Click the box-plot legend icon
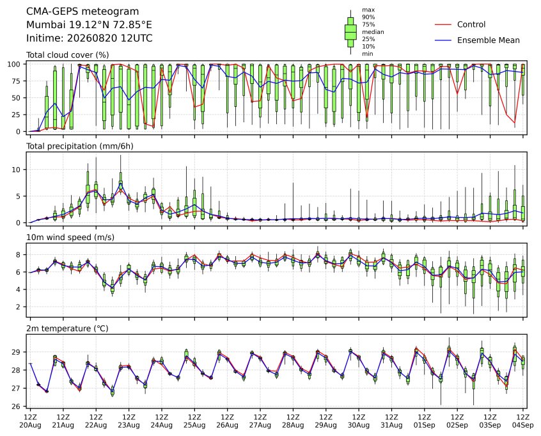541x436 pixels. 350,32
